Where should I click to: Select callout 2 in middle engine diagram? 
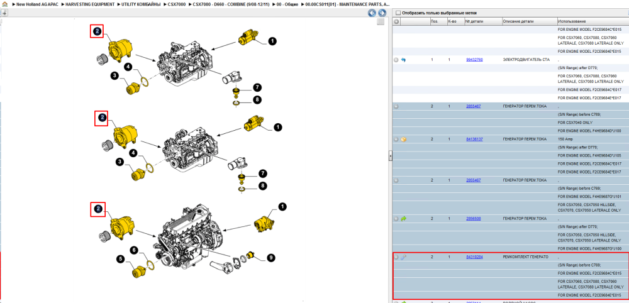click(x=101, y=118)
